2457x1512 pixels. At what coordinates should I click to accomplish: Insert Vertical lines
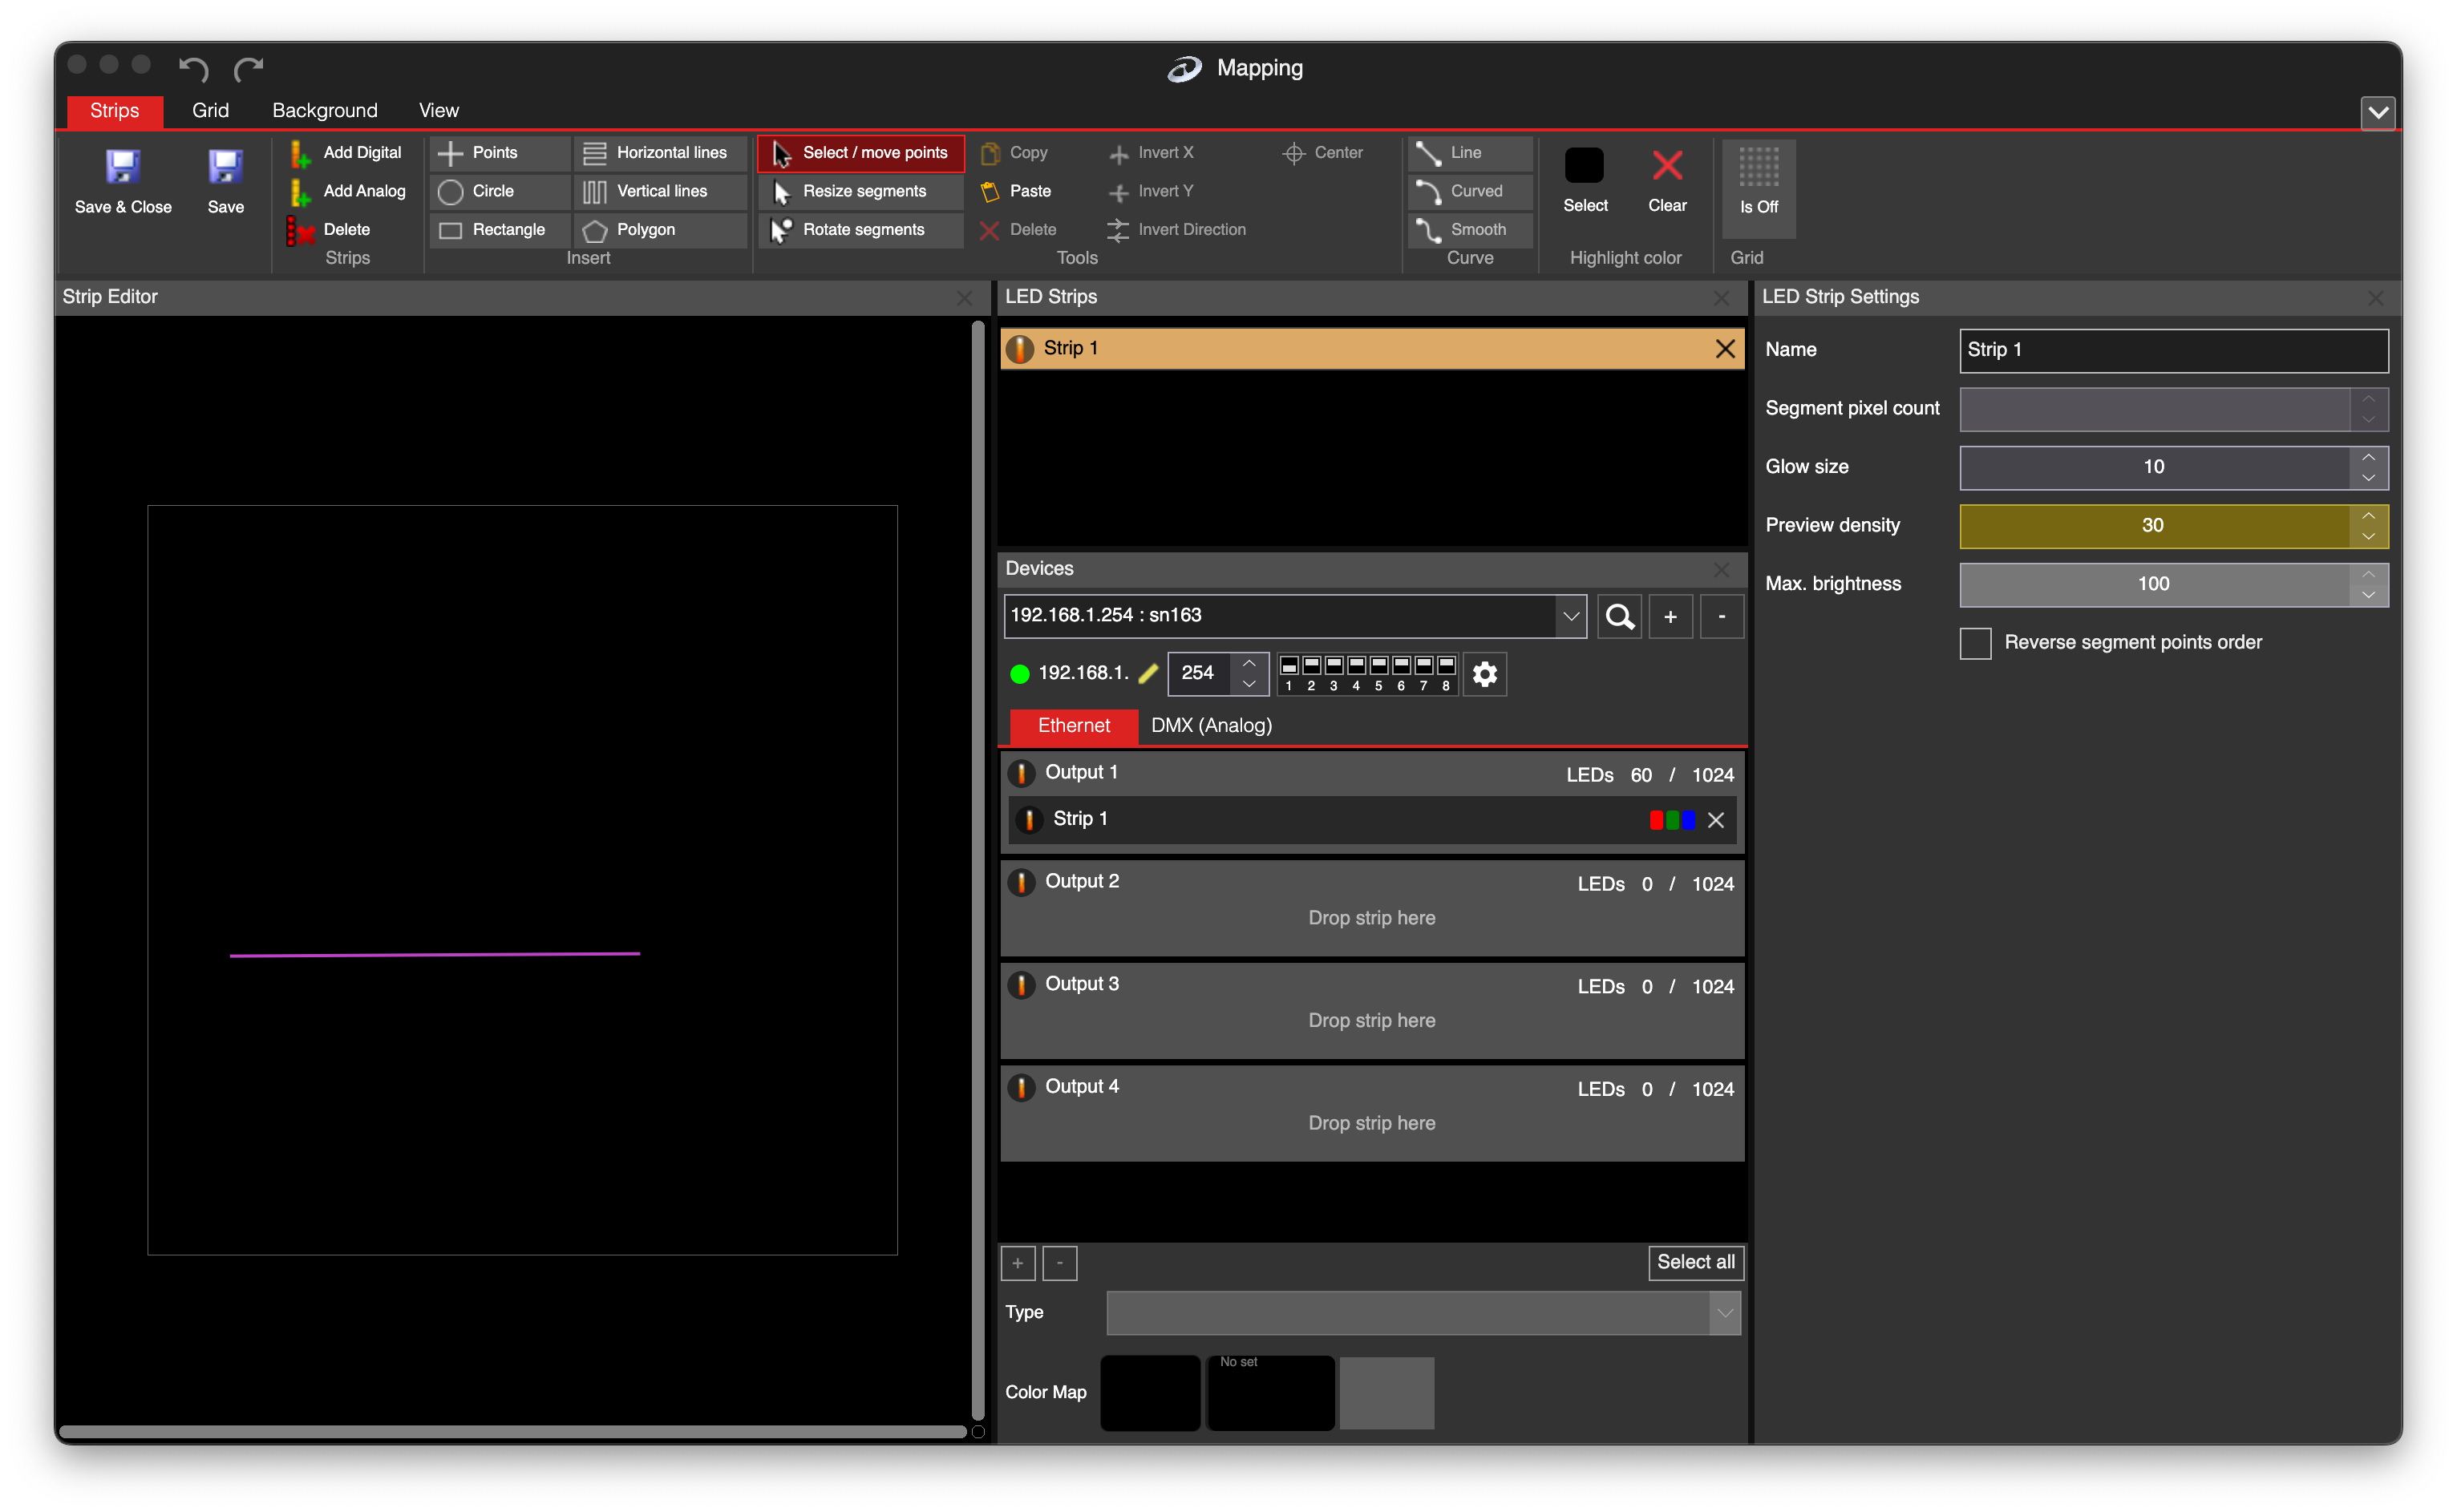[660, 191]
